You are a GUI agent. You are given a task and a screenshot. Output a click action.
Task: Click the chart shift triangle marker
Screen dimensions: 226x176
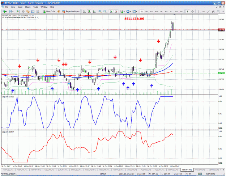(174, 15)
